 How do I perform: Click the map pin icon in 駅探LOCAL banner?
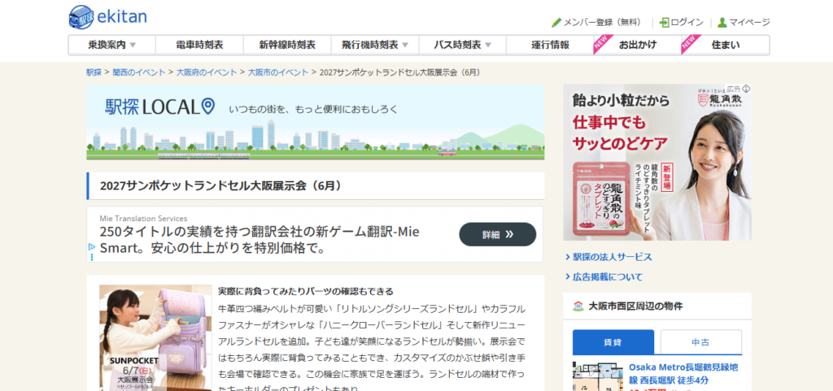point(207,106)
